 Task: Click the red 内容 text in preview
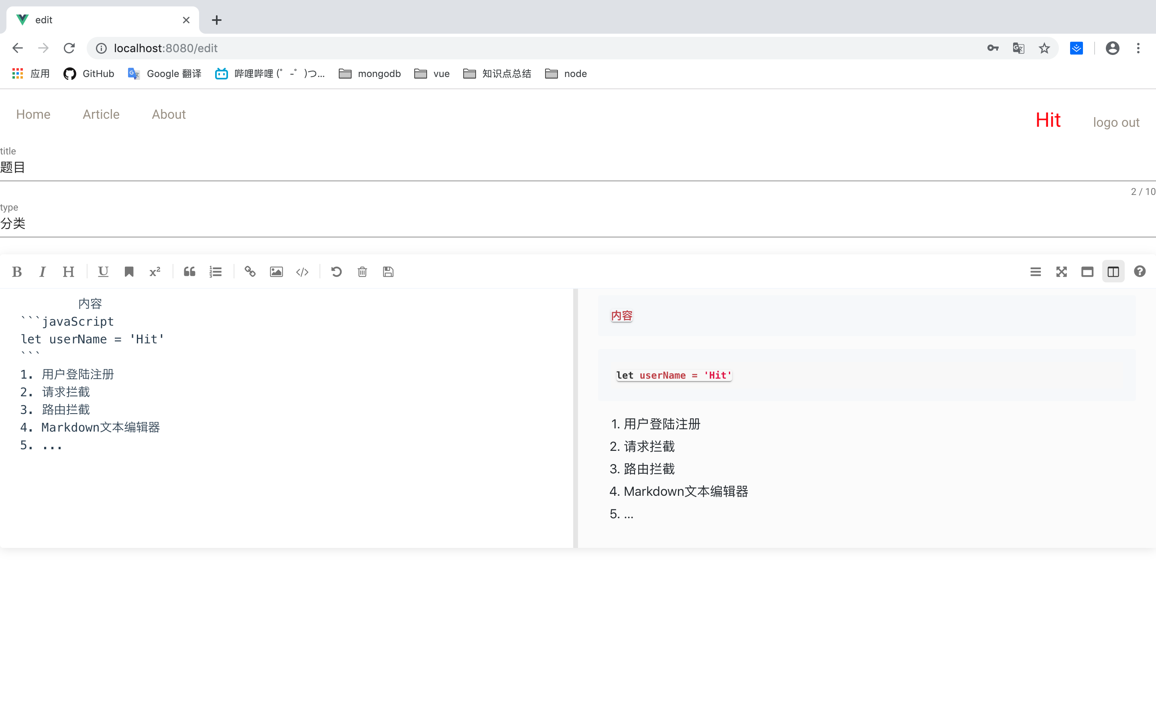point(621,316)
